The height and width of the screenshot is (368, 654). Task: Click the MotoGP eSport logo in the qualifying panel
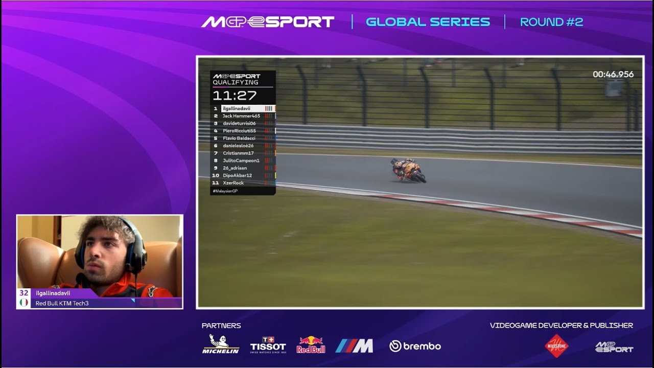[x=237, y=76]
